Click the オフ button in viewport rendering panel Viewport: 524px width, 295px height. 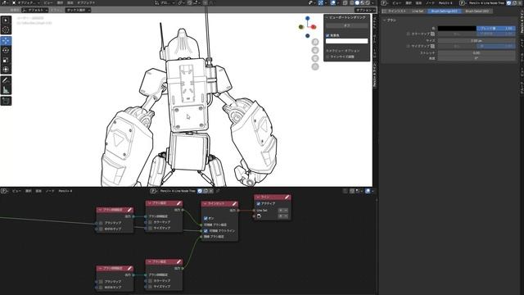(x=347, y=25)
